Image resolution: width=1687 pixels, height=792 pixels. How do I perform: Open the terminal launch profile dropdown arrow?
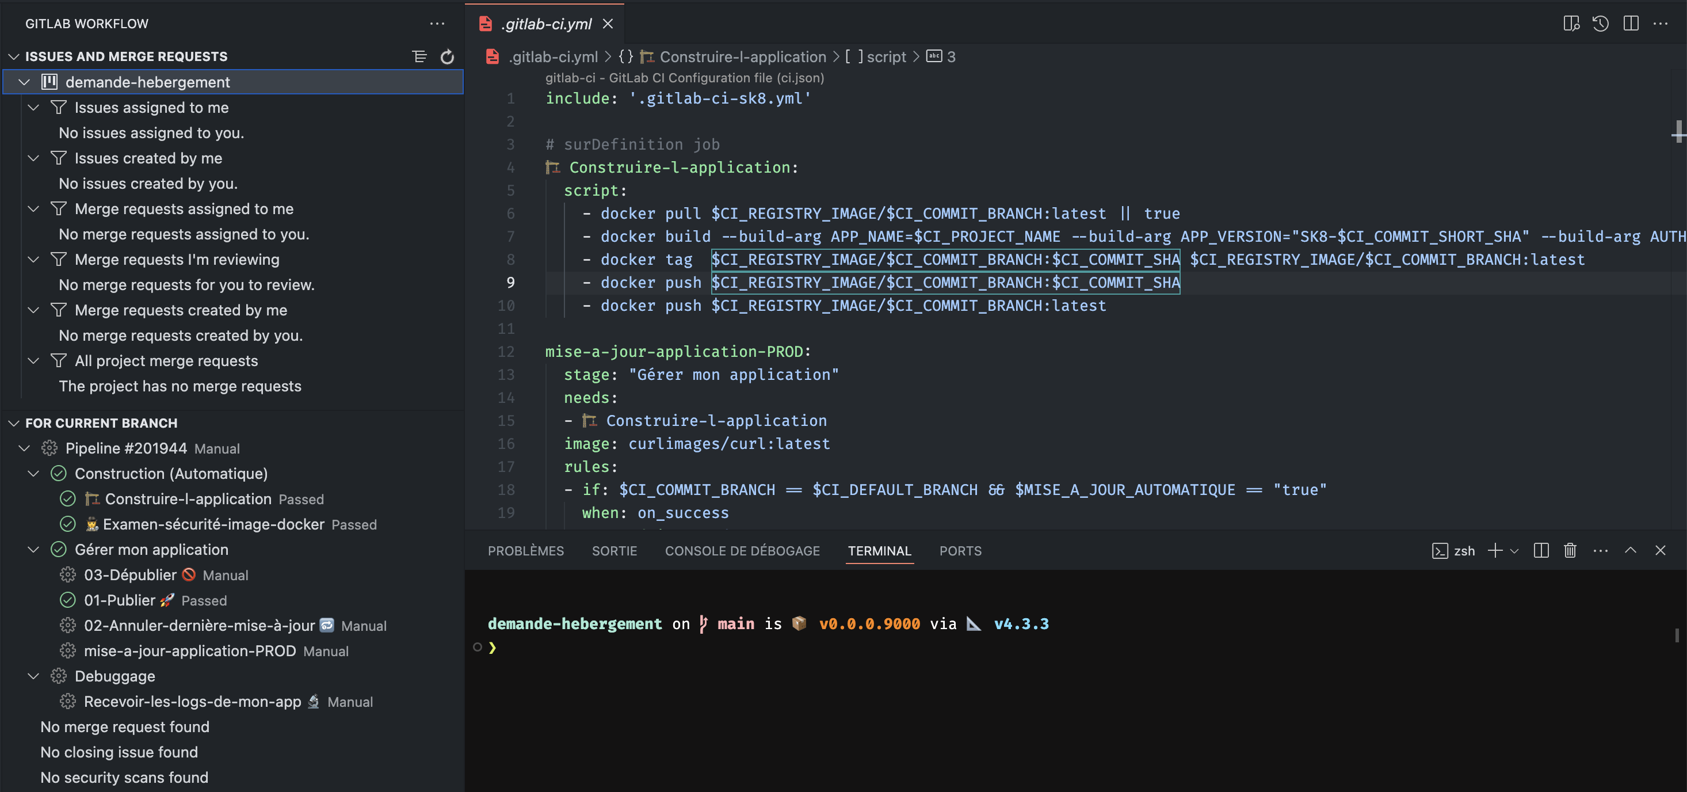1514,551
